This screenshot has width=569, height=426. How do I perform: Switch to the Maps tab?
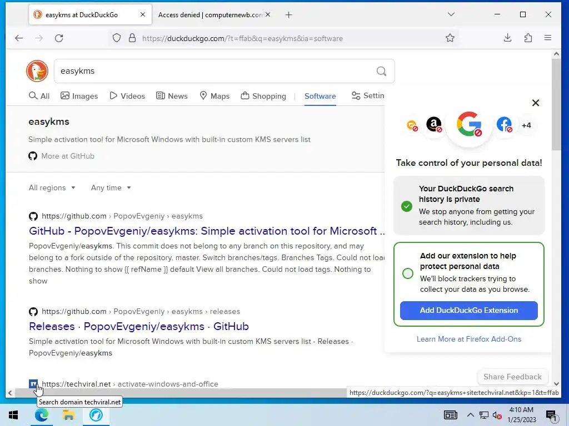click(x=215, y=96)
